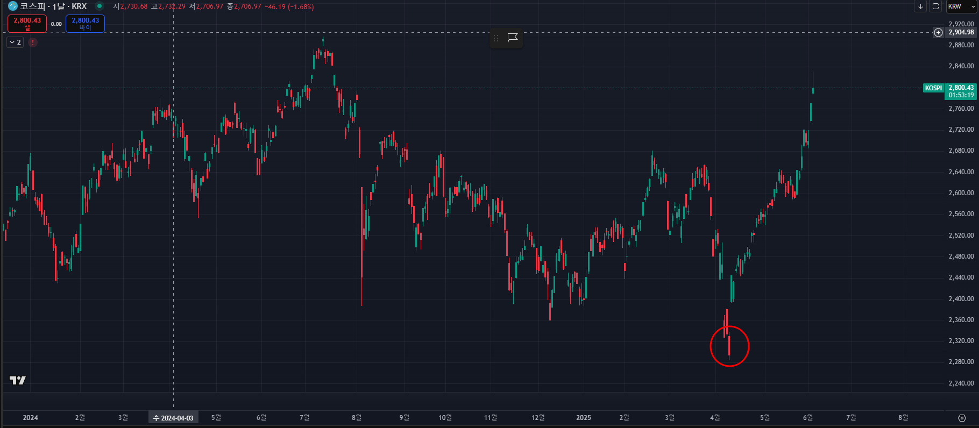Viewport: 979px width, 428px height.
Task: Click the 코스피 · 1날 · KRX title
Action: tap(53, 6)
